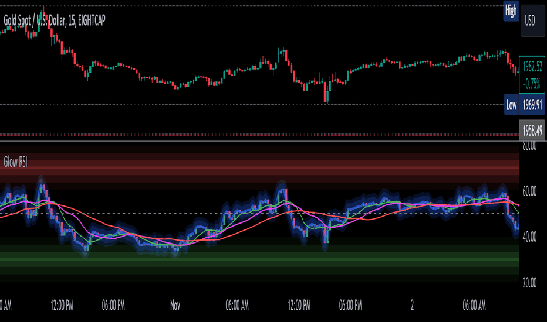
Task: Click the -0.75% change label
Action: point(532,84)
